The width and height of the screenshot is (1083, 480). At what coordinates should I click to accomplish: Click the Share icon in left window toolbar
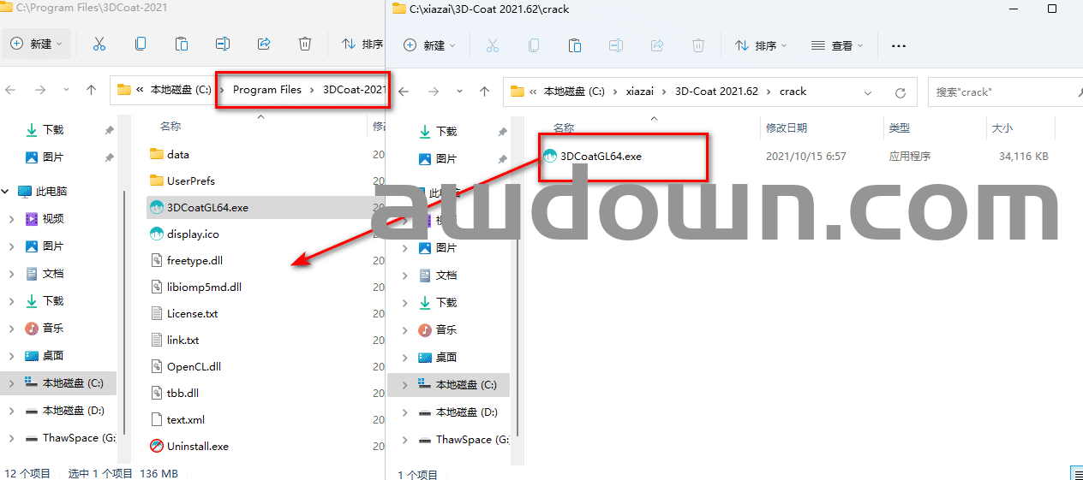click(264, 44)
